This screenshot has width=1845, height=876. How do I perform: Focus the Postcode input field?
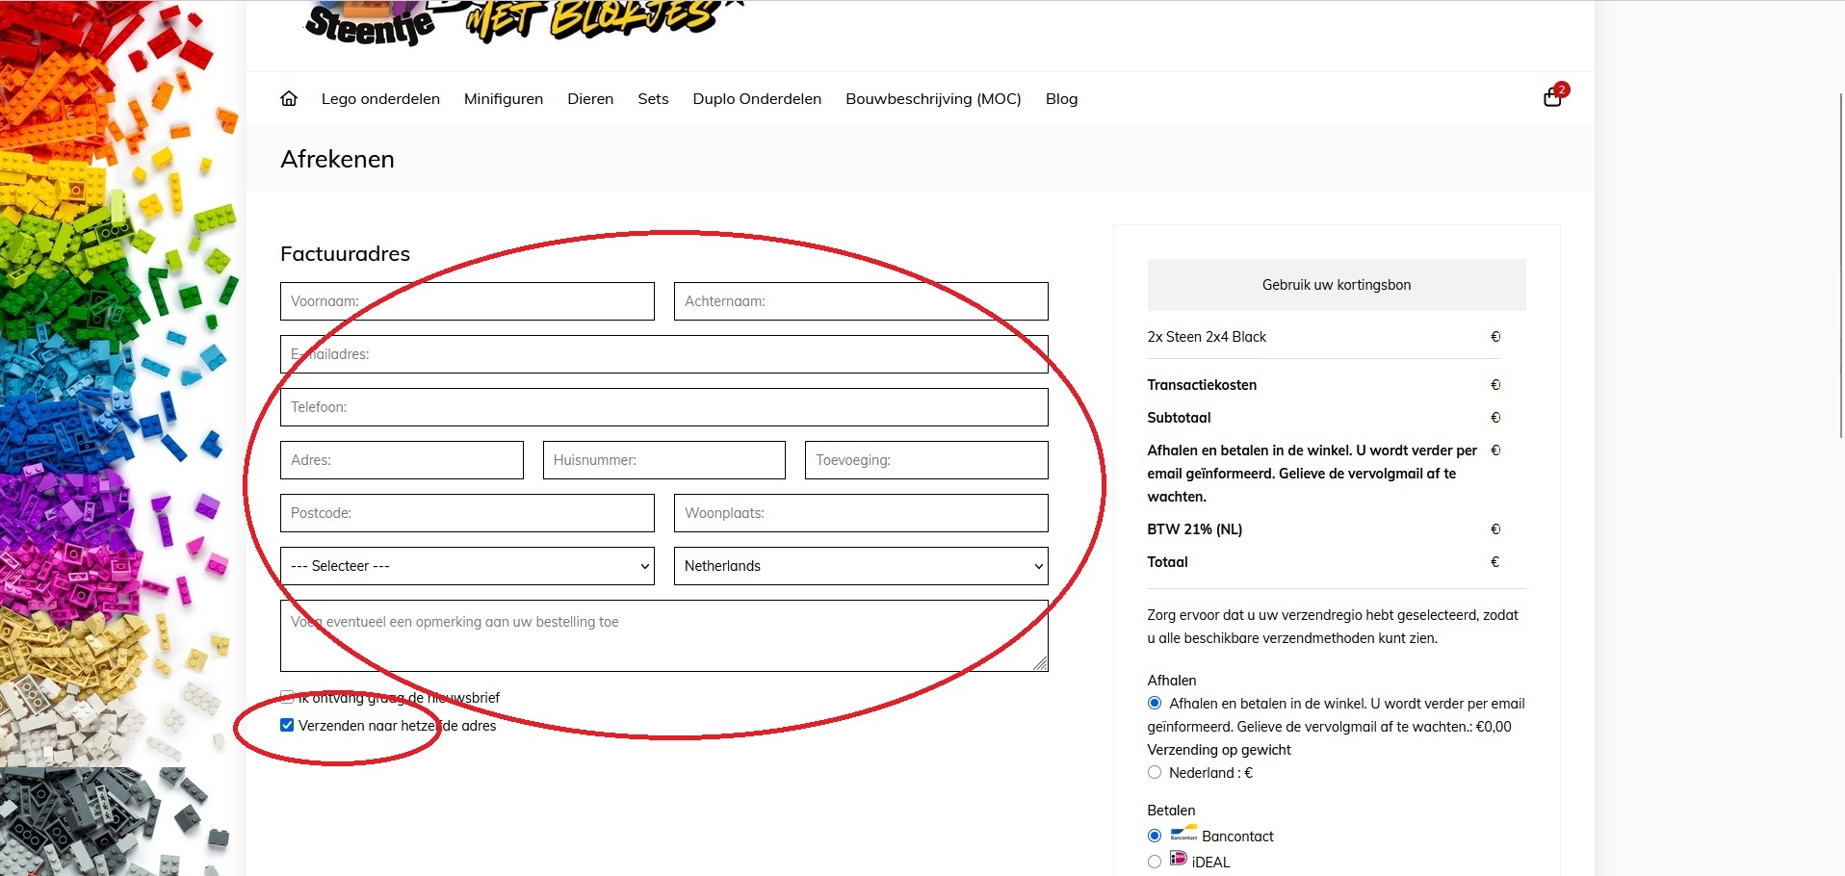click(467, 513)
